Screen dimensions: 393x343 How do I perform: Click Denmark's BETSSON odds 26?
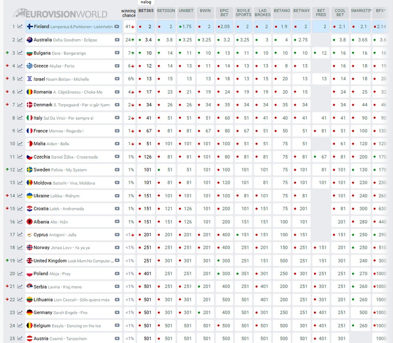pos(166,105)
